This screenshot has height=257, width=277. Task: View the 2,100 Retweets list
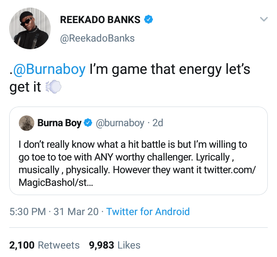[x=44, y=245]
